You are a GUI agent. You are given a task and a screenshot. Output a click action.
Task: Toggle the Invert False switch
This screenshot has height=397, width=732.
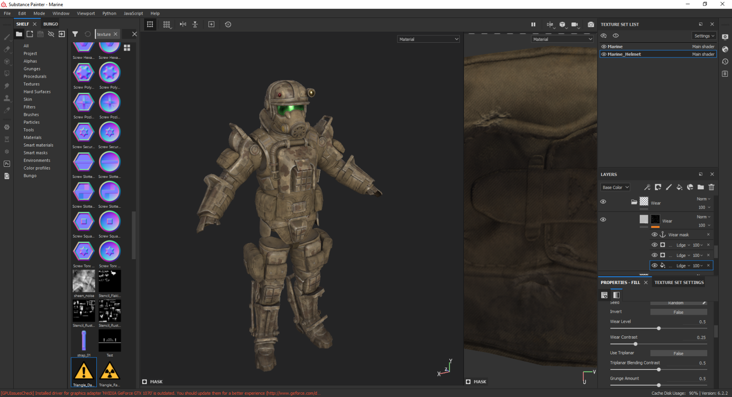678,312
